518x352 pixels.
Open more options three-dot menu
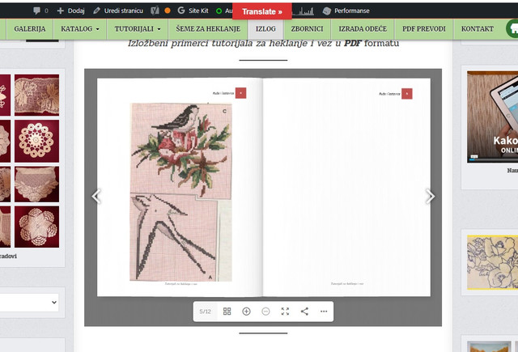324,312
